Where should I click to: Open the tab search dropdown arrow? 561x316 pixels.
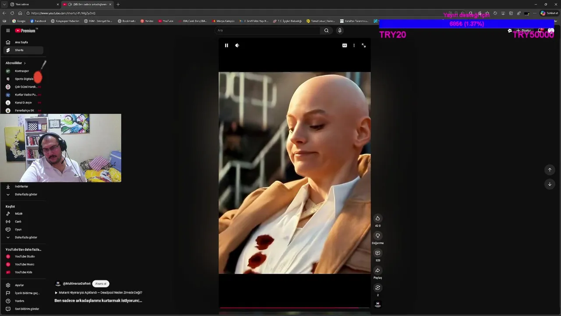[4, 4]
